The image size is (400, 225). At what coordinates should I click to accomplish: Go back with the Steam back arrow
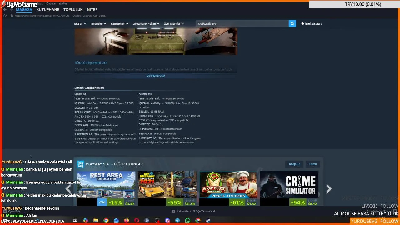(5, 10)
